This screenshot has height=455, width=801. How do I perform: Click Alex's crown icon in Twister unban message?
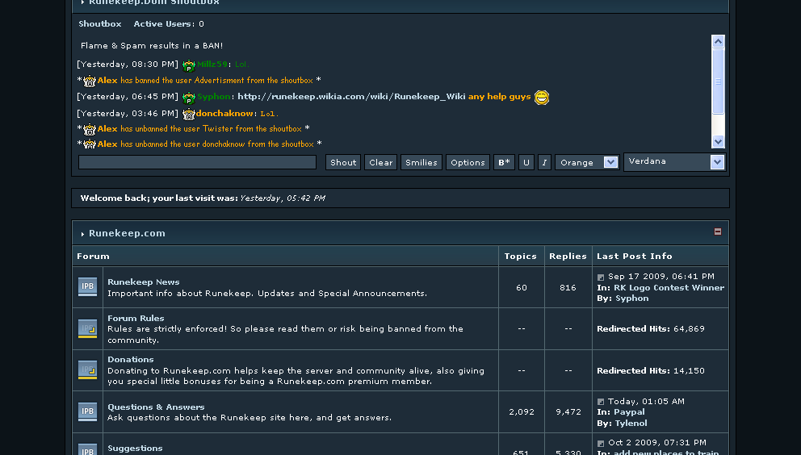point(90,129)
